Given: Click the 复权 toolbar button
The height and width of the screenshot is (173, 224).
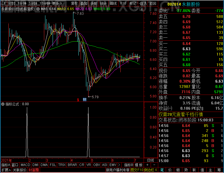Looking at the screenshot, I should (x=74, y=3).
